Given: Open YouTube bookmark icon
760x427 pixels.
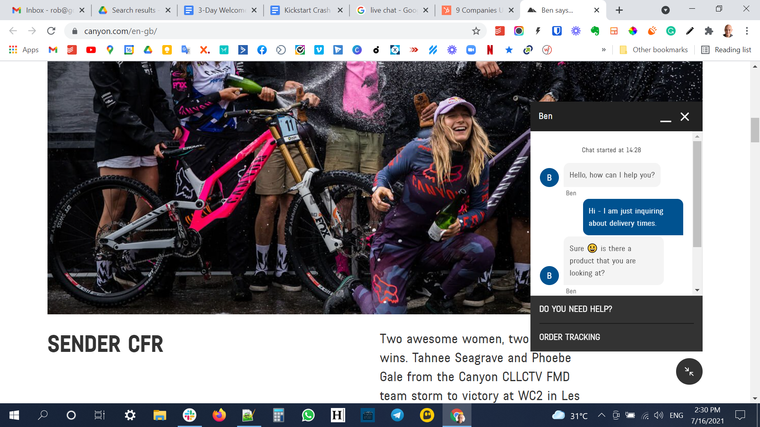Looking at the screenshot, I should pos(91,50).
